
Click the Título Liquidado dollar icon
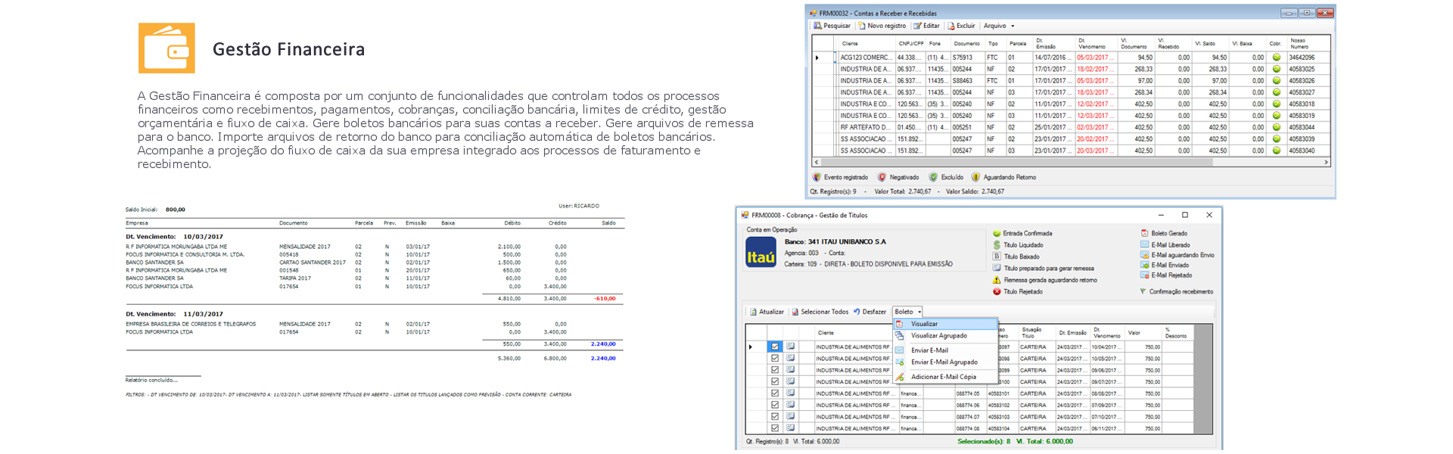pos(997,245)
